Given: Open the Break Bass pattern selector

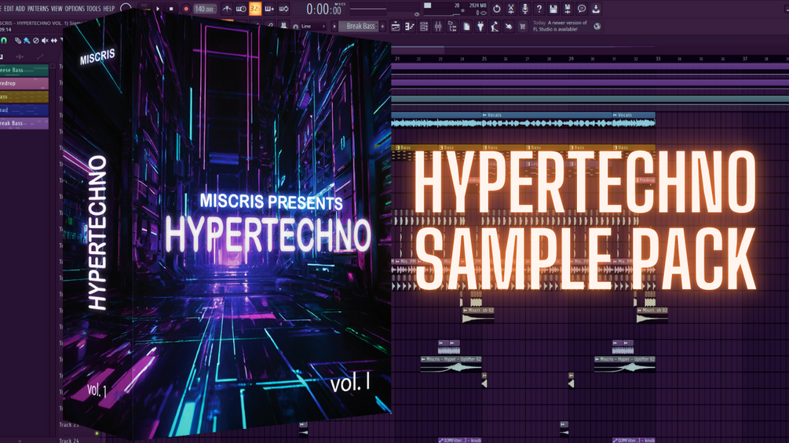Looking at the screenshot, I should [358, 26].
